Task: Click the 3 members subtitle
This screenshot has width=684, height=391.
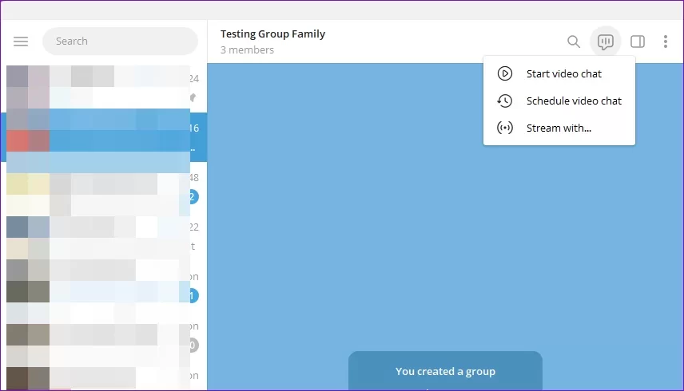Action: 247,50
